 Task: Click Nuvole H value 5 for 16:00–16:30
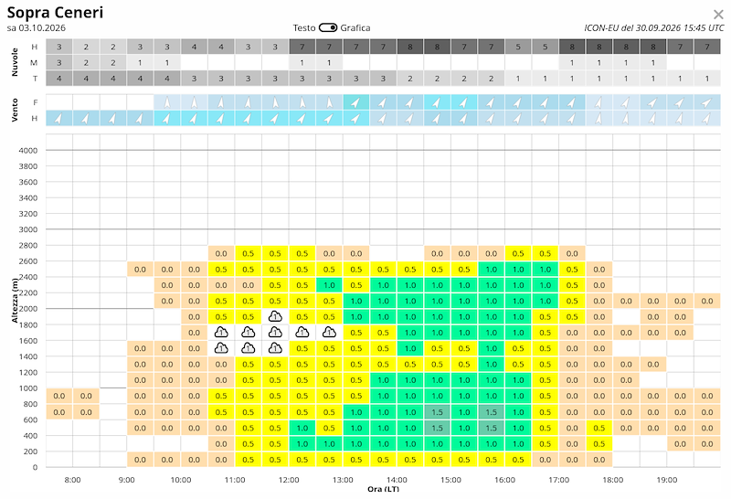tap(518, 47)
